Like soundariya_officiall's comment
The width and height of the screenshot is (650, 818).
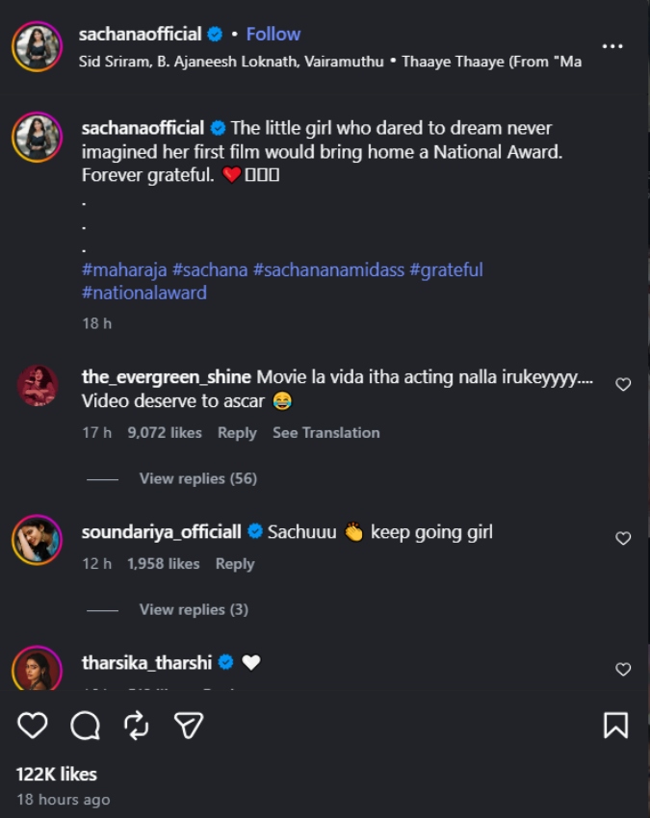[x=623, y=538]
